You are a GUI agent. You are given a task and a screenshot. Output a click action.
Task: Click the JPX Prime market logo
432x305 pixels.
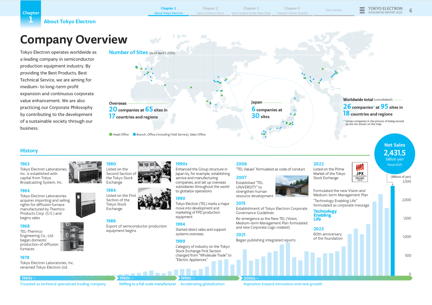pyautogui.click(x=360, y=172)
